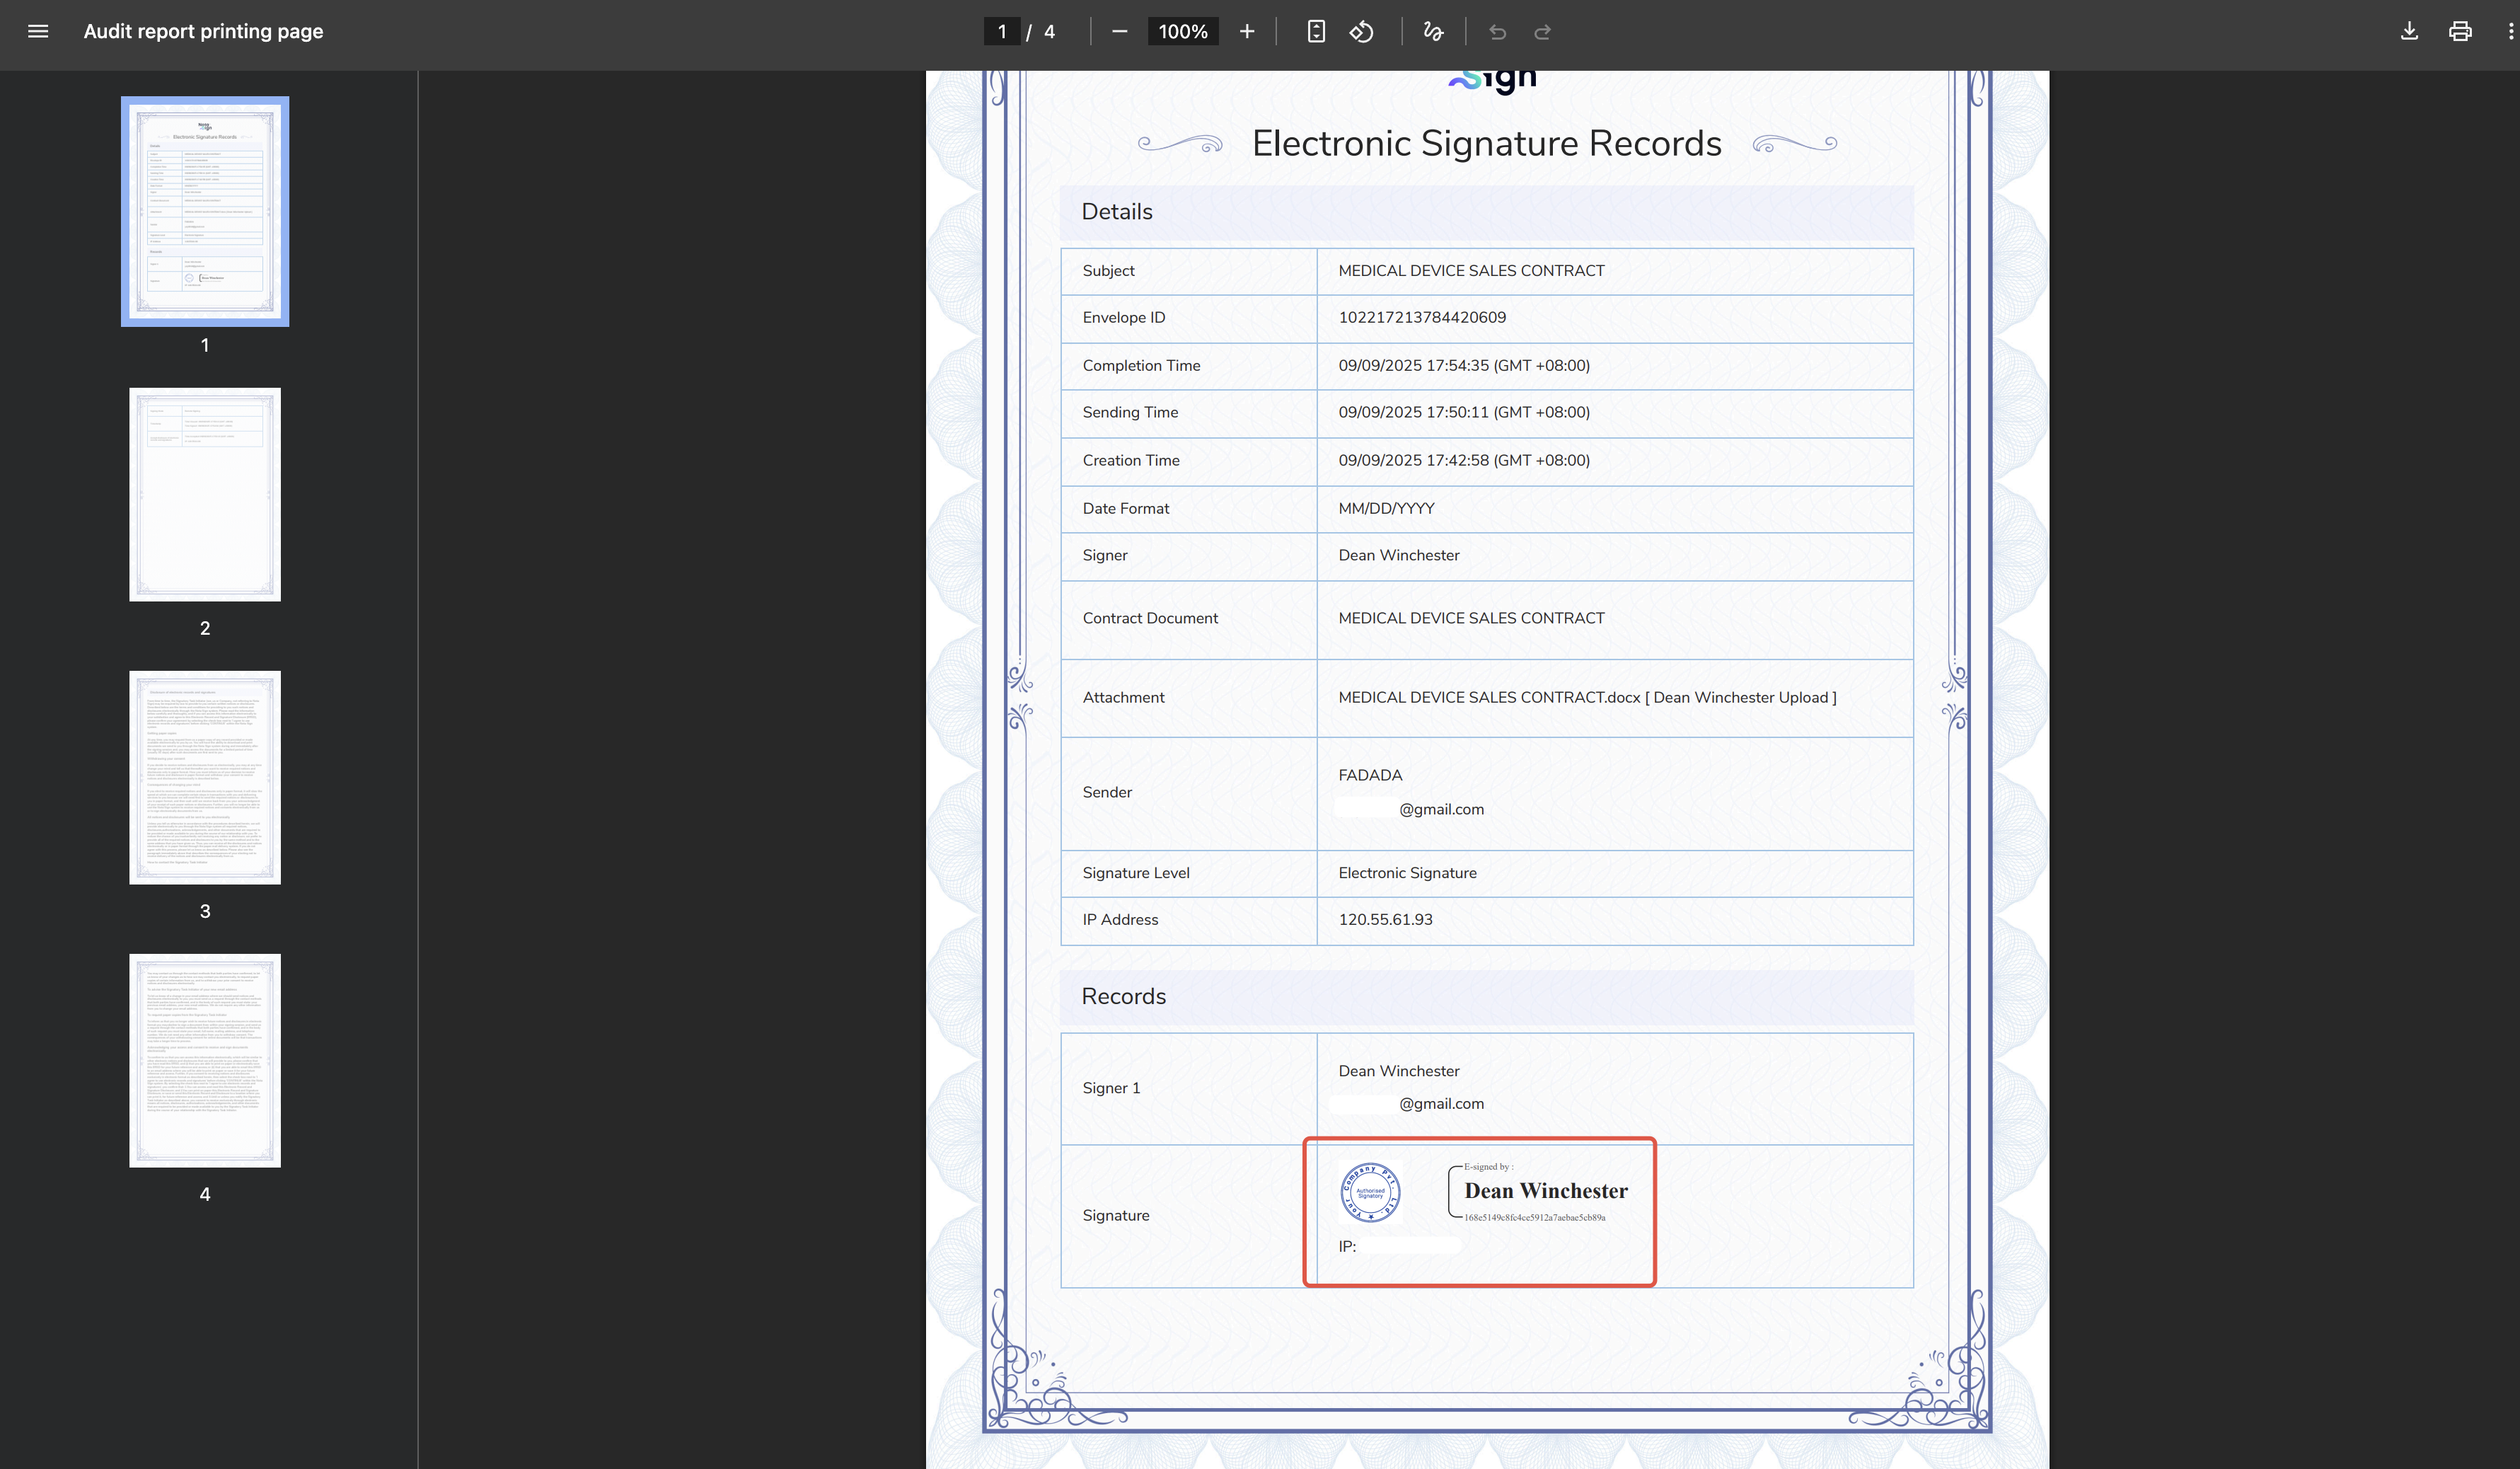Print the audit report
Image resolution: width=2520 pixels, height=1469 pixels.
tap(2460, 32)
